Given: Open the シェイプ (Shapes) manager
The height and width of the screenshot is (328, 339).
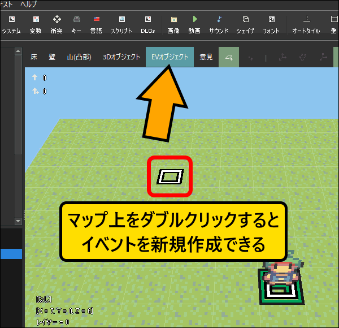Looking at the screenshot, I should pos(245,24).
